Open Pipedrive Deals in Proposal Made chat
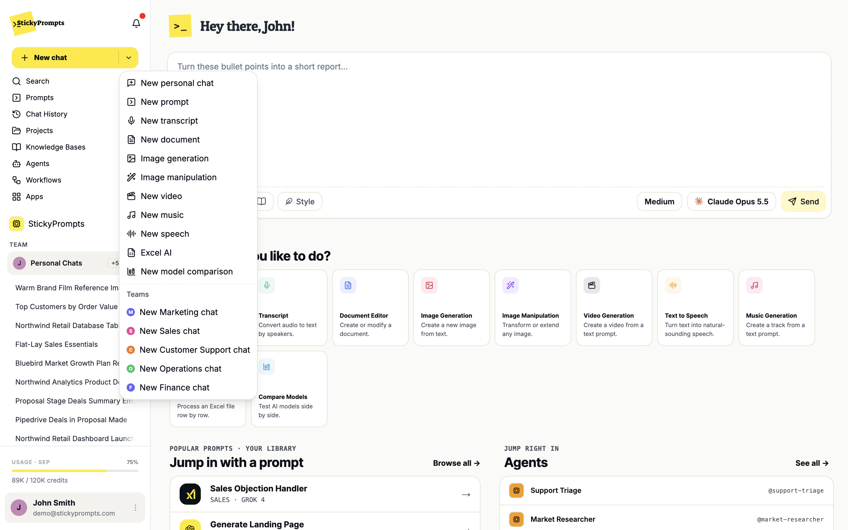Viewport: 848px width, 530px height. [71, 420]
